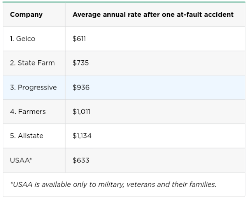Click the Progressive company cell
The height and width of the screenshot is (197, 249).
(x=33, y=87)
